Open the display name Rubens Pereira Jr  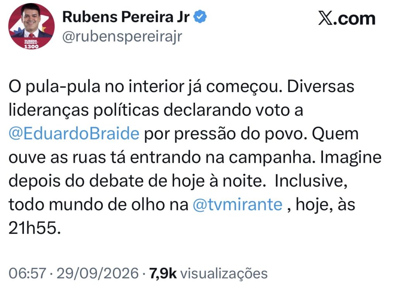coord(126,17)
